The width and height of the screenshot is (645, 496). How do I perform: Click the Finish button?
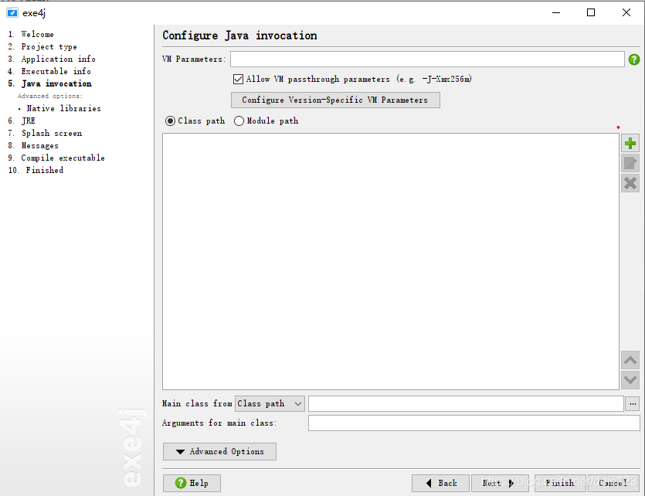coord(560,483)
